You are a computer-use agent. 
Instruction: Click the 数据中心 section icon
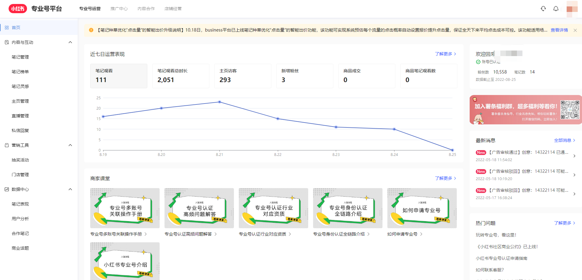click(x=7, y=189)
